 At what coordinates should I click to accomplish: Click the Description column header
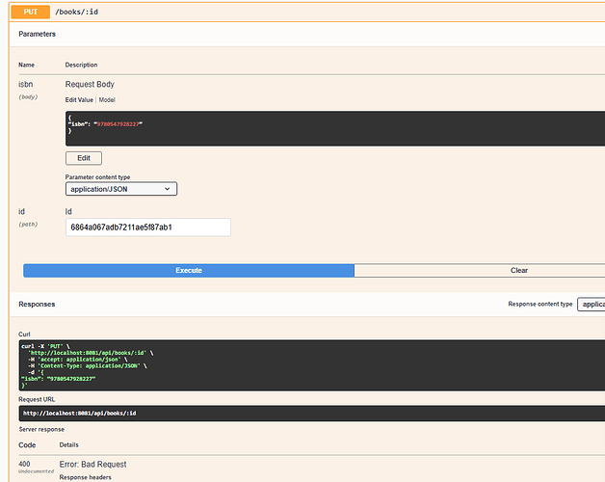pyautogui.click(x=82, y=65)
